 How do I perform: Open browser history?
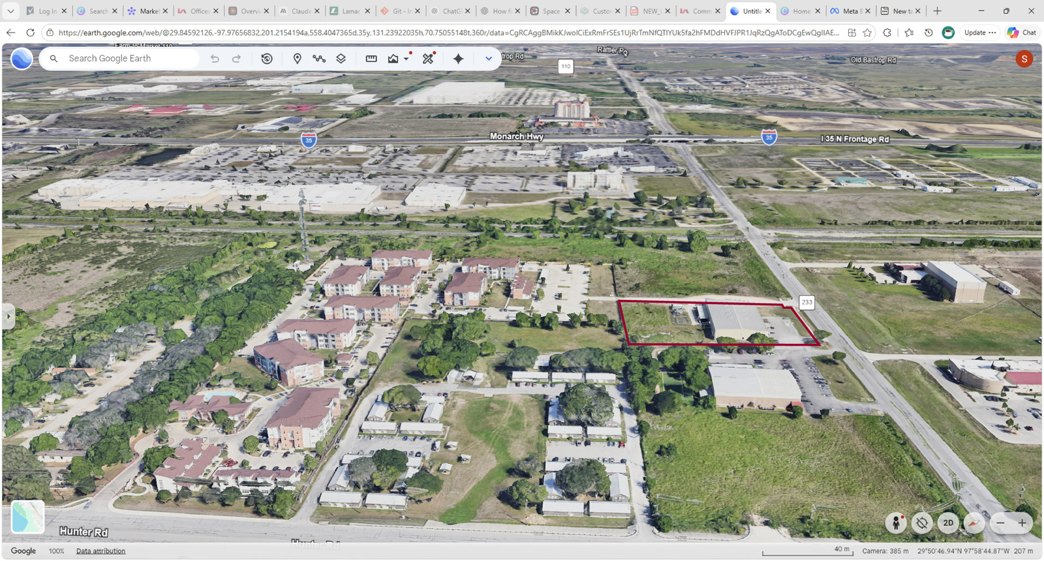(x=929, y=33)
